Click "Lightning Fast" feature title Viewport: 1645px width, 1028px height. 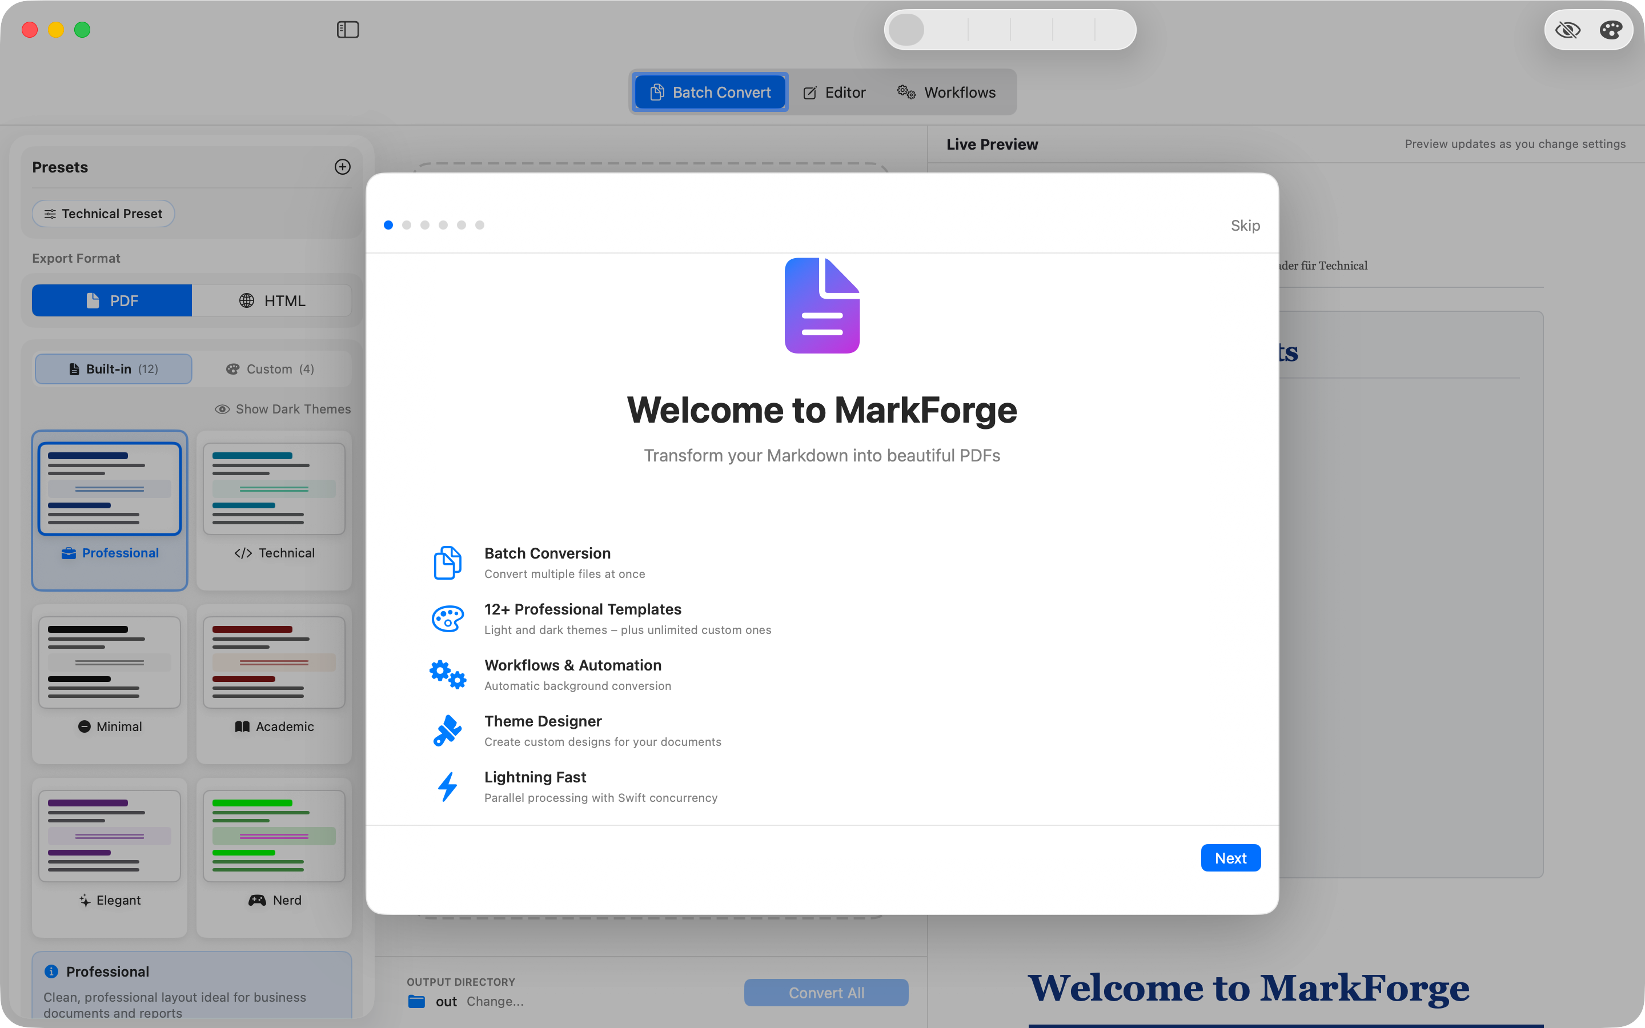535,777
